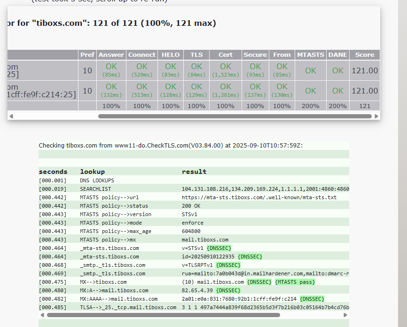This screenshot has height=327, width=407.
Task: Click the Score column header
Action: 365,55
